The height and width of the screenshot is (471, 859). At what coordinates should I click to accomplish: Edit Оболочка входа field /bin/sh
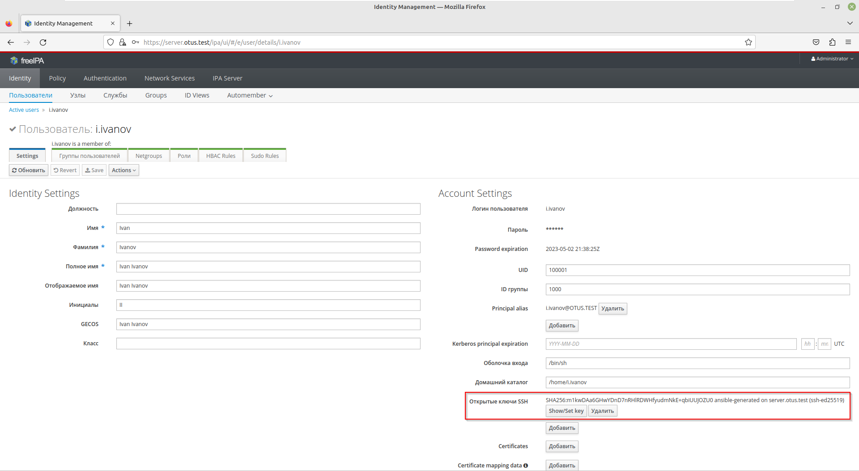(x=697, y=363)
